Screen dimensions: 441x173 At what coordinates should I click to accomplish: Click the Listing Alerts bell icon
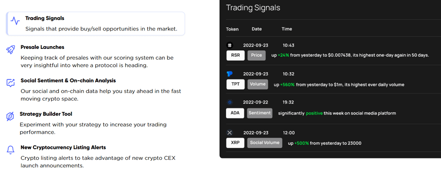(10, 150)
